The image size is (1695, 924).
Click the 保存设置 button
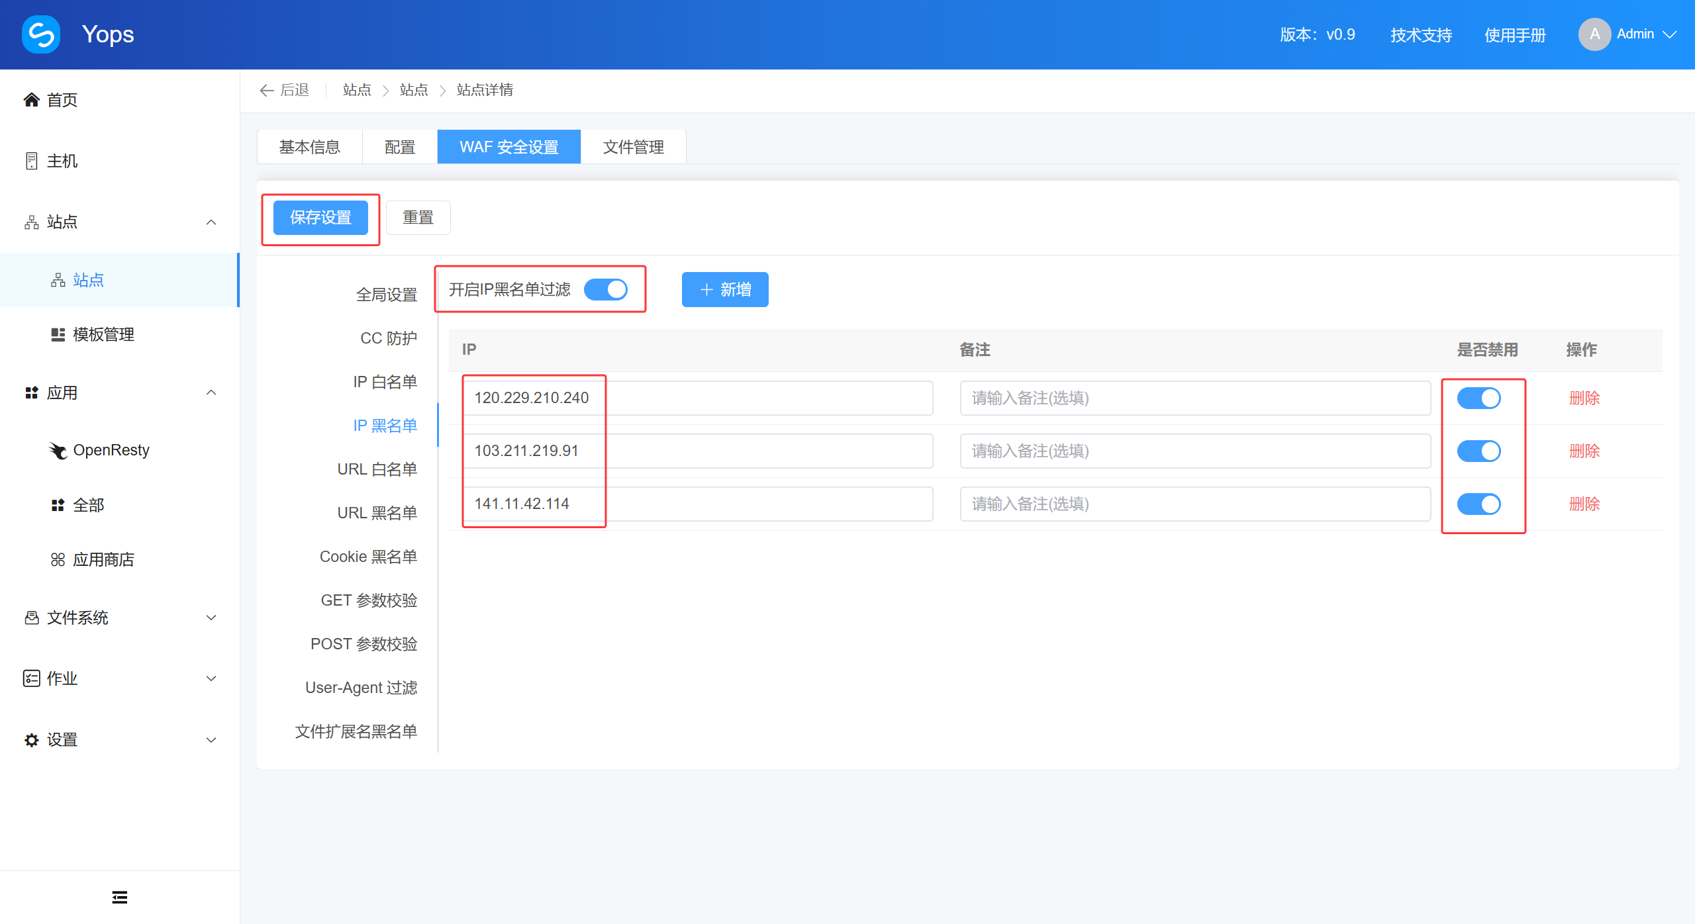coord(320,218)
